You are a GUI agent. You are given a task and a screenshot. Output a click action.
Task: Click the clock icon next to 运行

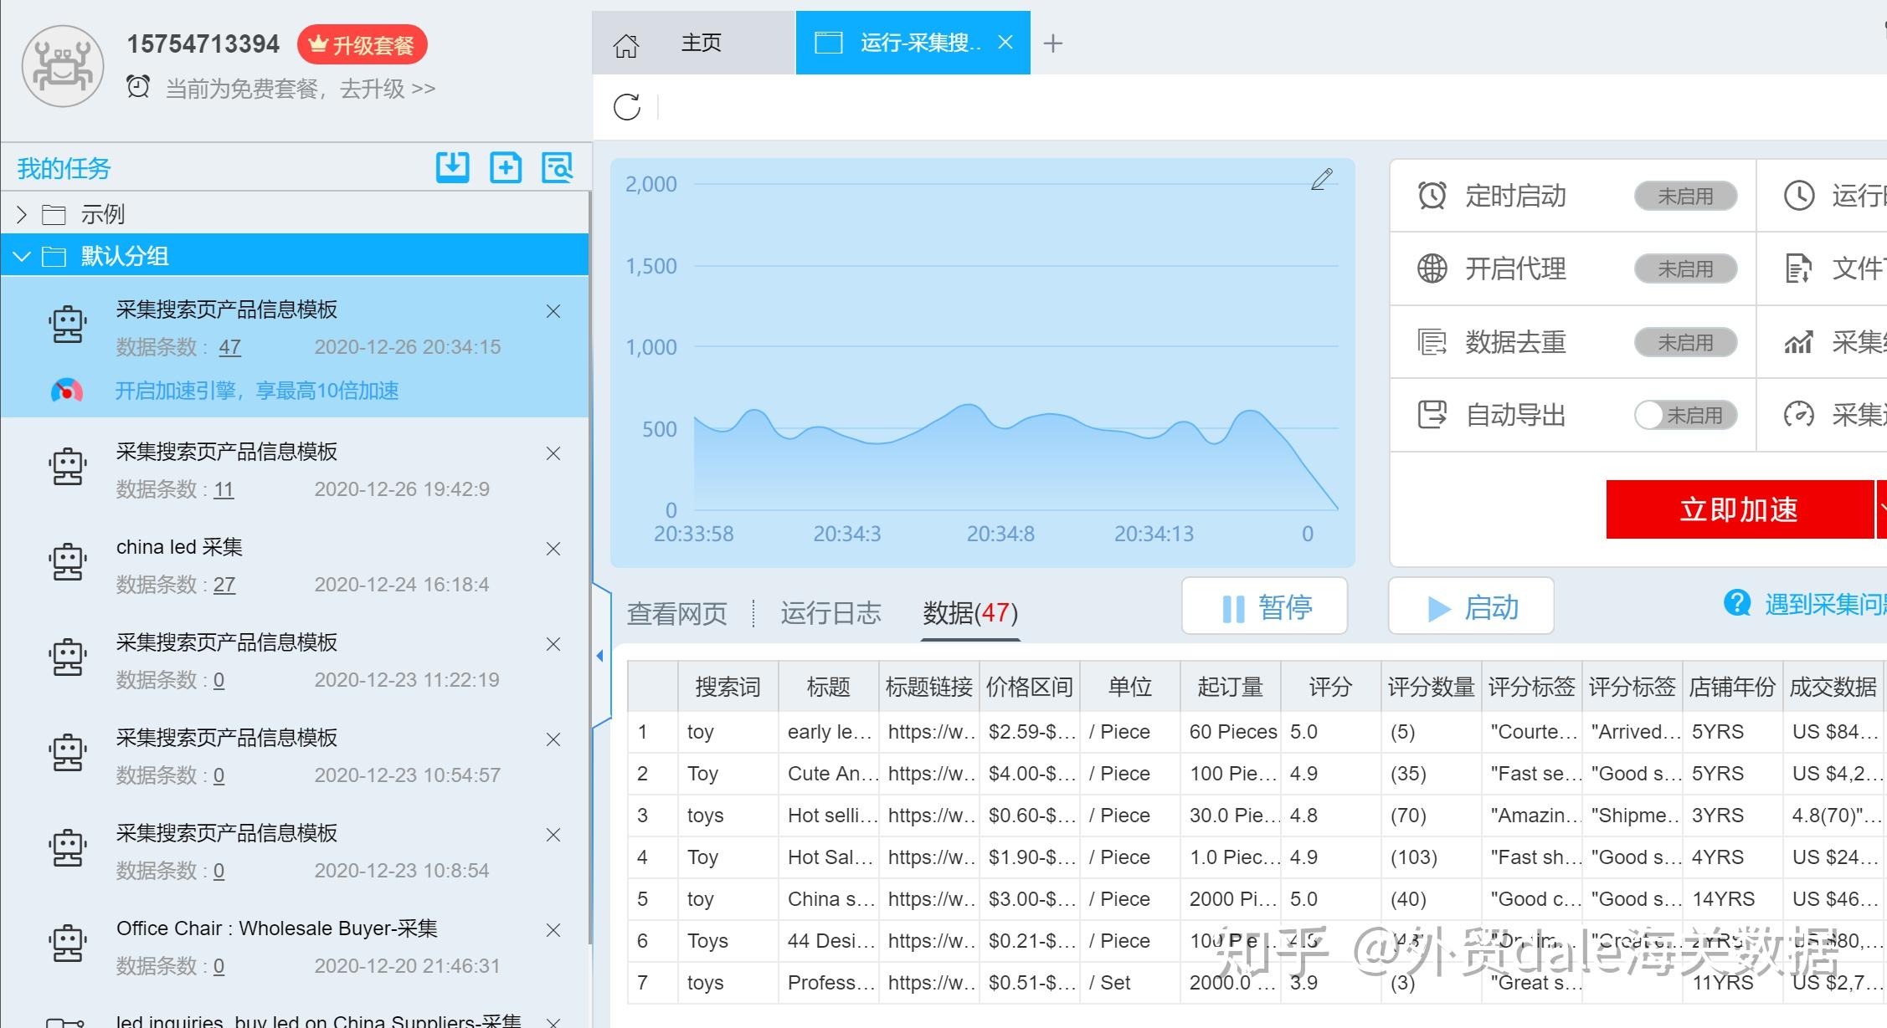click(1799, 196)
